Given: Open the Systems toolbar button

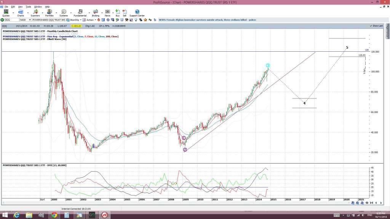Looking at the screenshot, I should pos(64,13).
